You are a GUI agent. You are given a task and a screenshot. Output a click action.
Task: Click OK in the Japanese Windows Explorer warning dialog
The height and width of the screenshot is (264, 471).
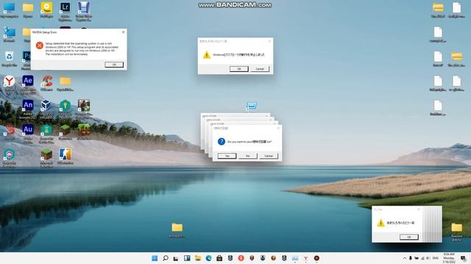(238, 69)
